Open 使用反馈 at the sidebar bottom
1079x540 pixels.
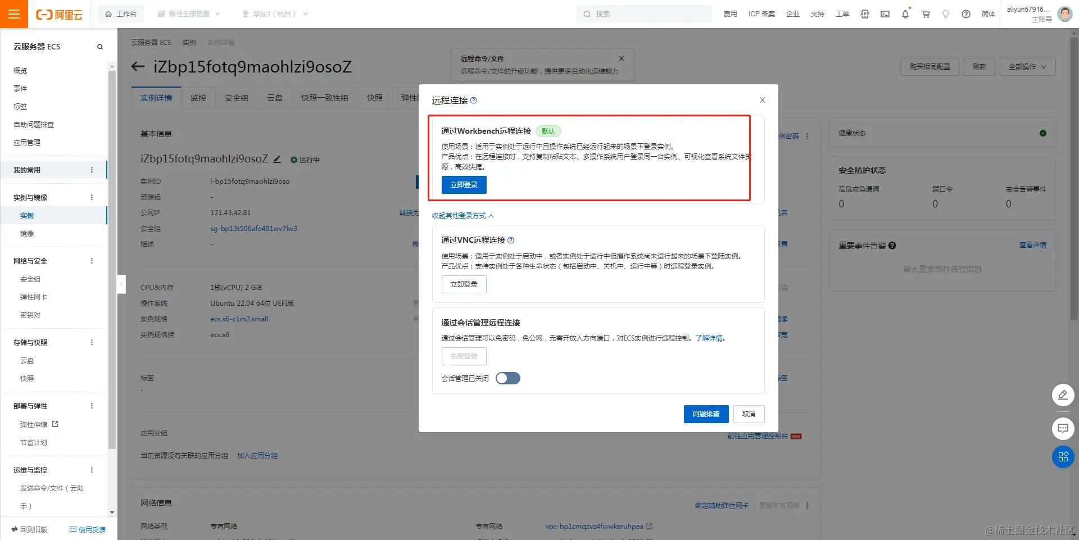(x=88, y=529)
